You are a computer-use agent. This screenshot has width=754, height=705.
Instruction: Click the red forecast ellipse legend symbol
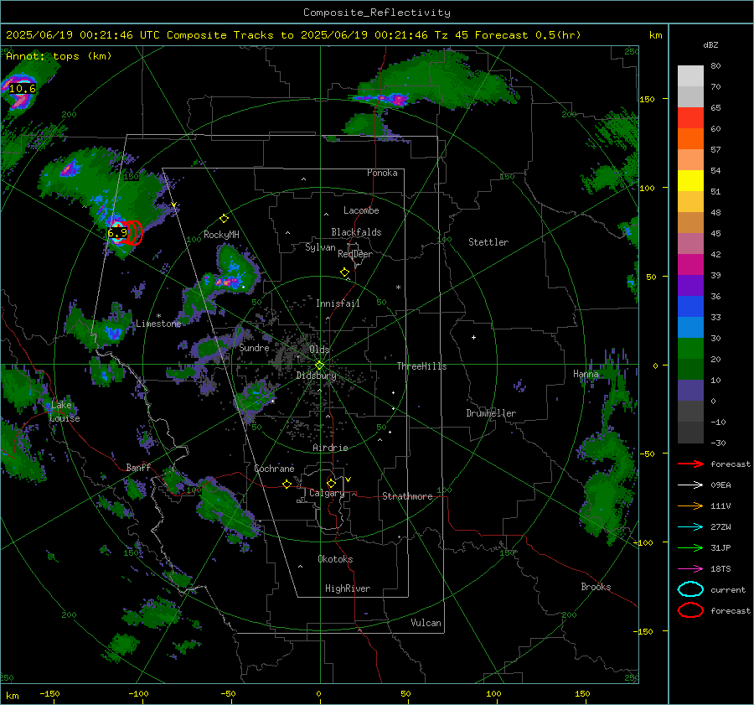690,610
